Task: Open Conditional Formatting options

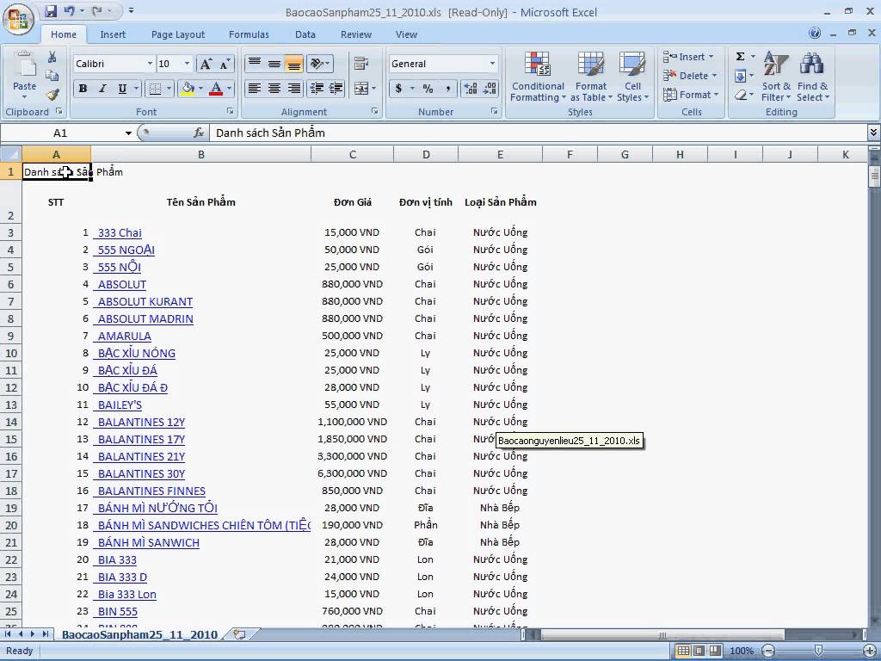Action: [x=538, y=77]
